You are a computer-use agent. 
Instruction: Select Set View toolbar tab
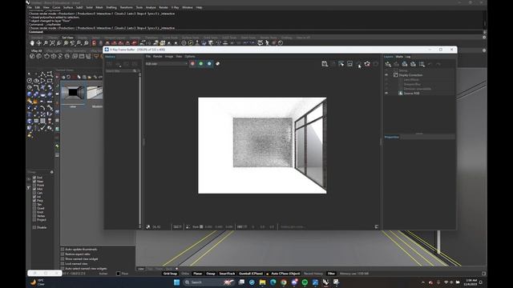[67, 38]
